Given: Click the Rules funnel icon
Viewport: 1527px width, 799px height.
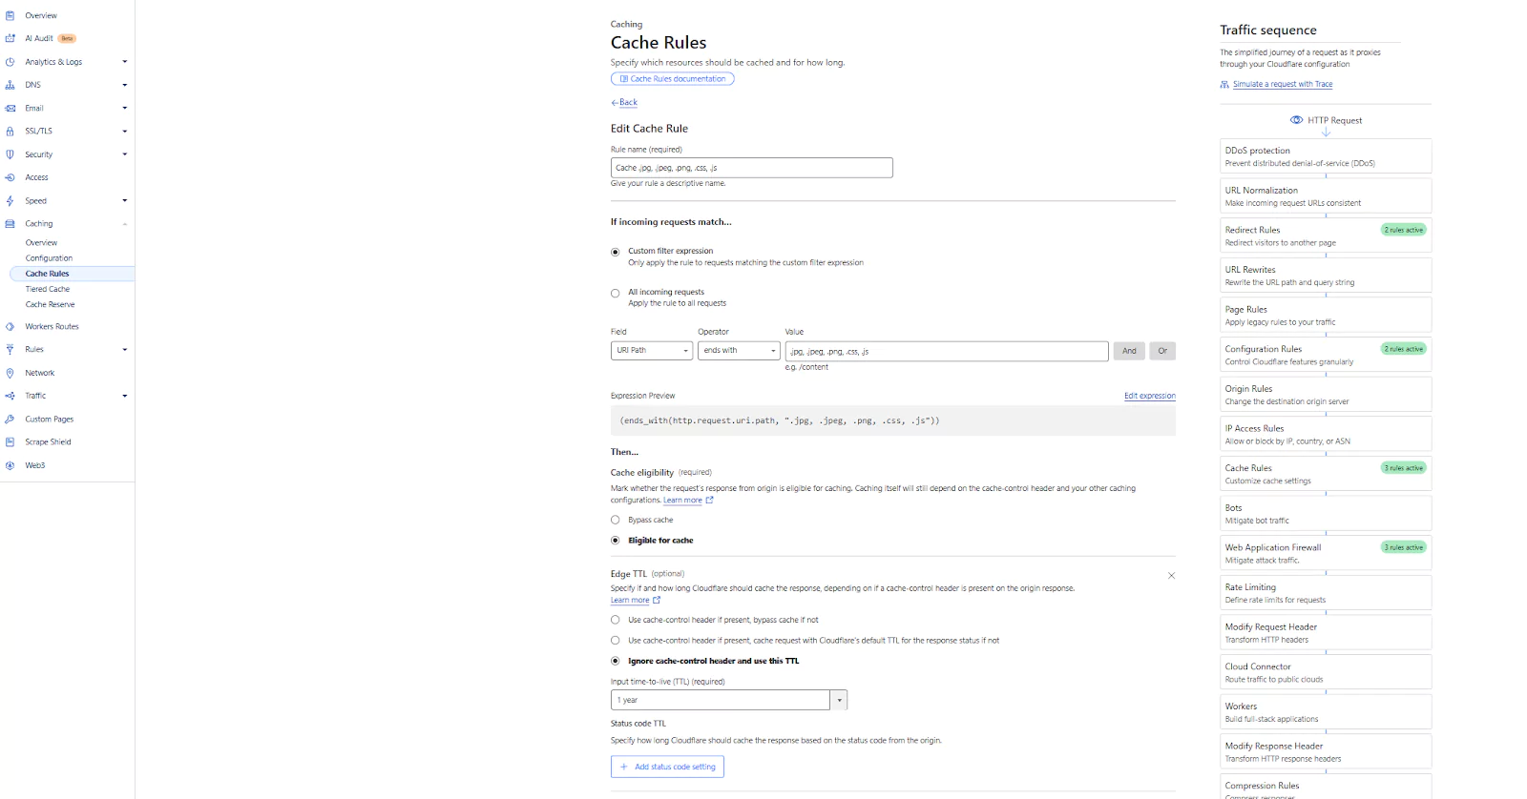Looking at the screenshot, I should click(x=10, y=349).
